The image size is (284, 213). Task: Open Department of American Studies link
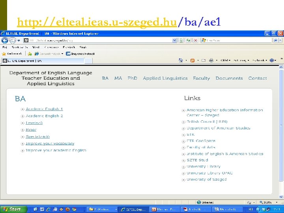coord(219,128)
